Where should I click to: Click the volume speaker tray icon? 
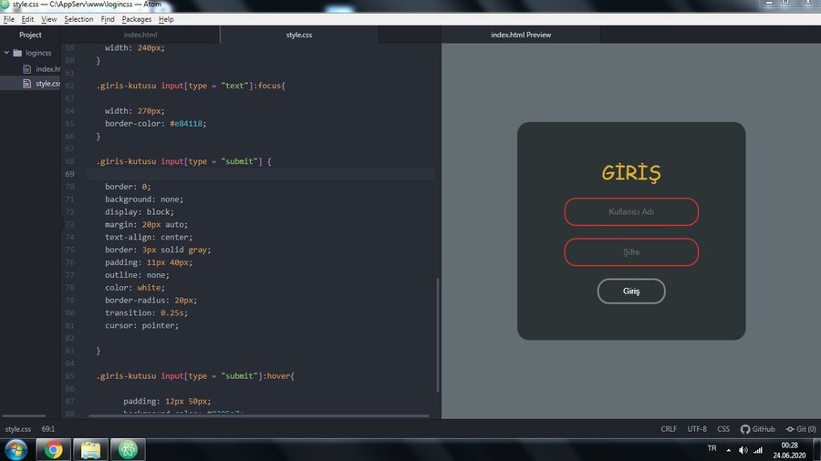[x=743, y=449]
